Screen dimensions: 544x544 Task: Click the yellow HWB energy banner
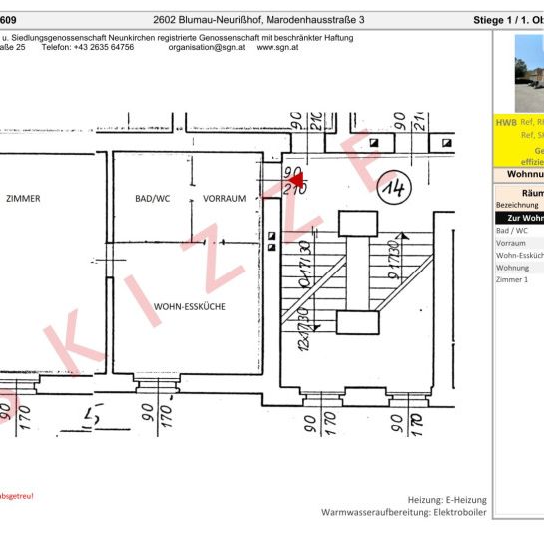pos(518,141)
